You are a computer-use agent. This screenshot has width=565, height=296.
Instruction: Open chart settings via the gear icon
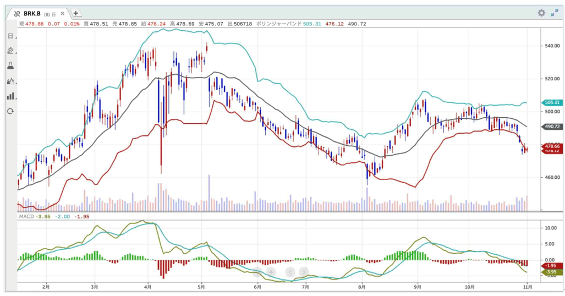pyautogui.click(x=541, y=13)
